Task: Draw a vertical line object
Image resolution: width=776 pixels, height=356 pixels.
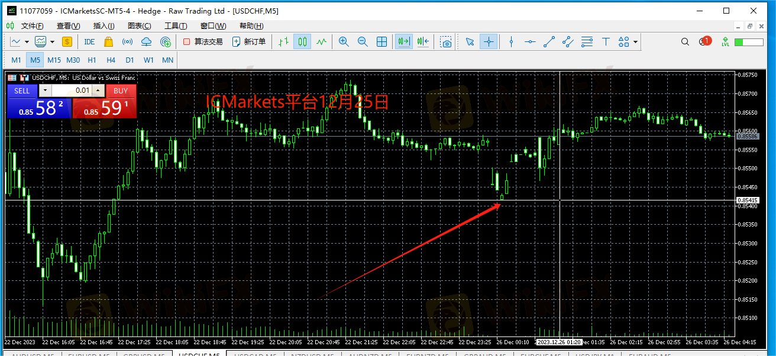Action: 511,41
